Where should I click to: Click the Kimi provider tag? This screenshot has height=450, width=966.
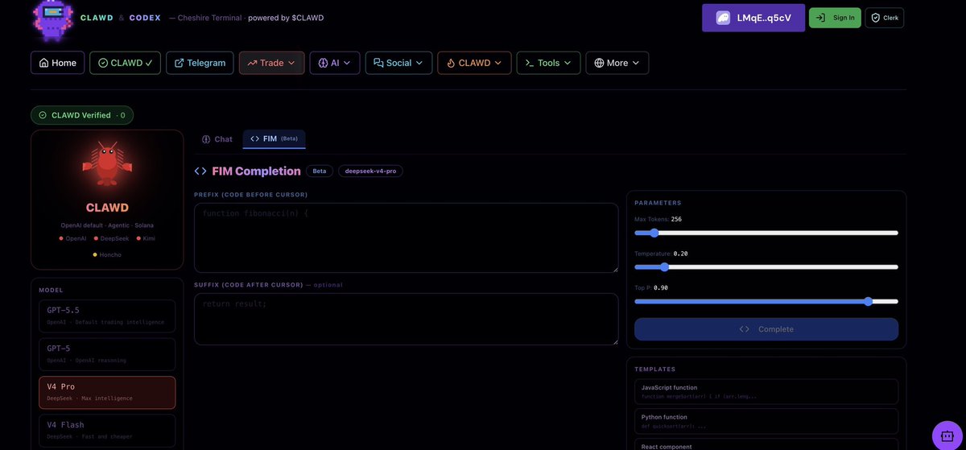(145, 237)
